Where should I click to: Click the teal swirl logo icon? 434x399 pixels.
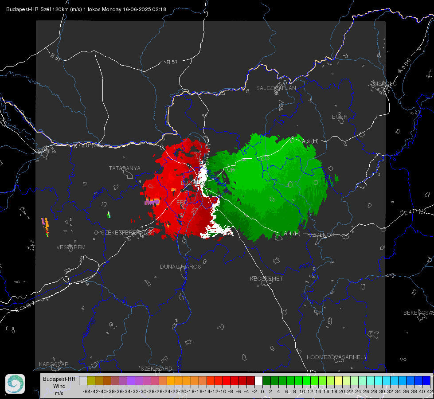15,384
